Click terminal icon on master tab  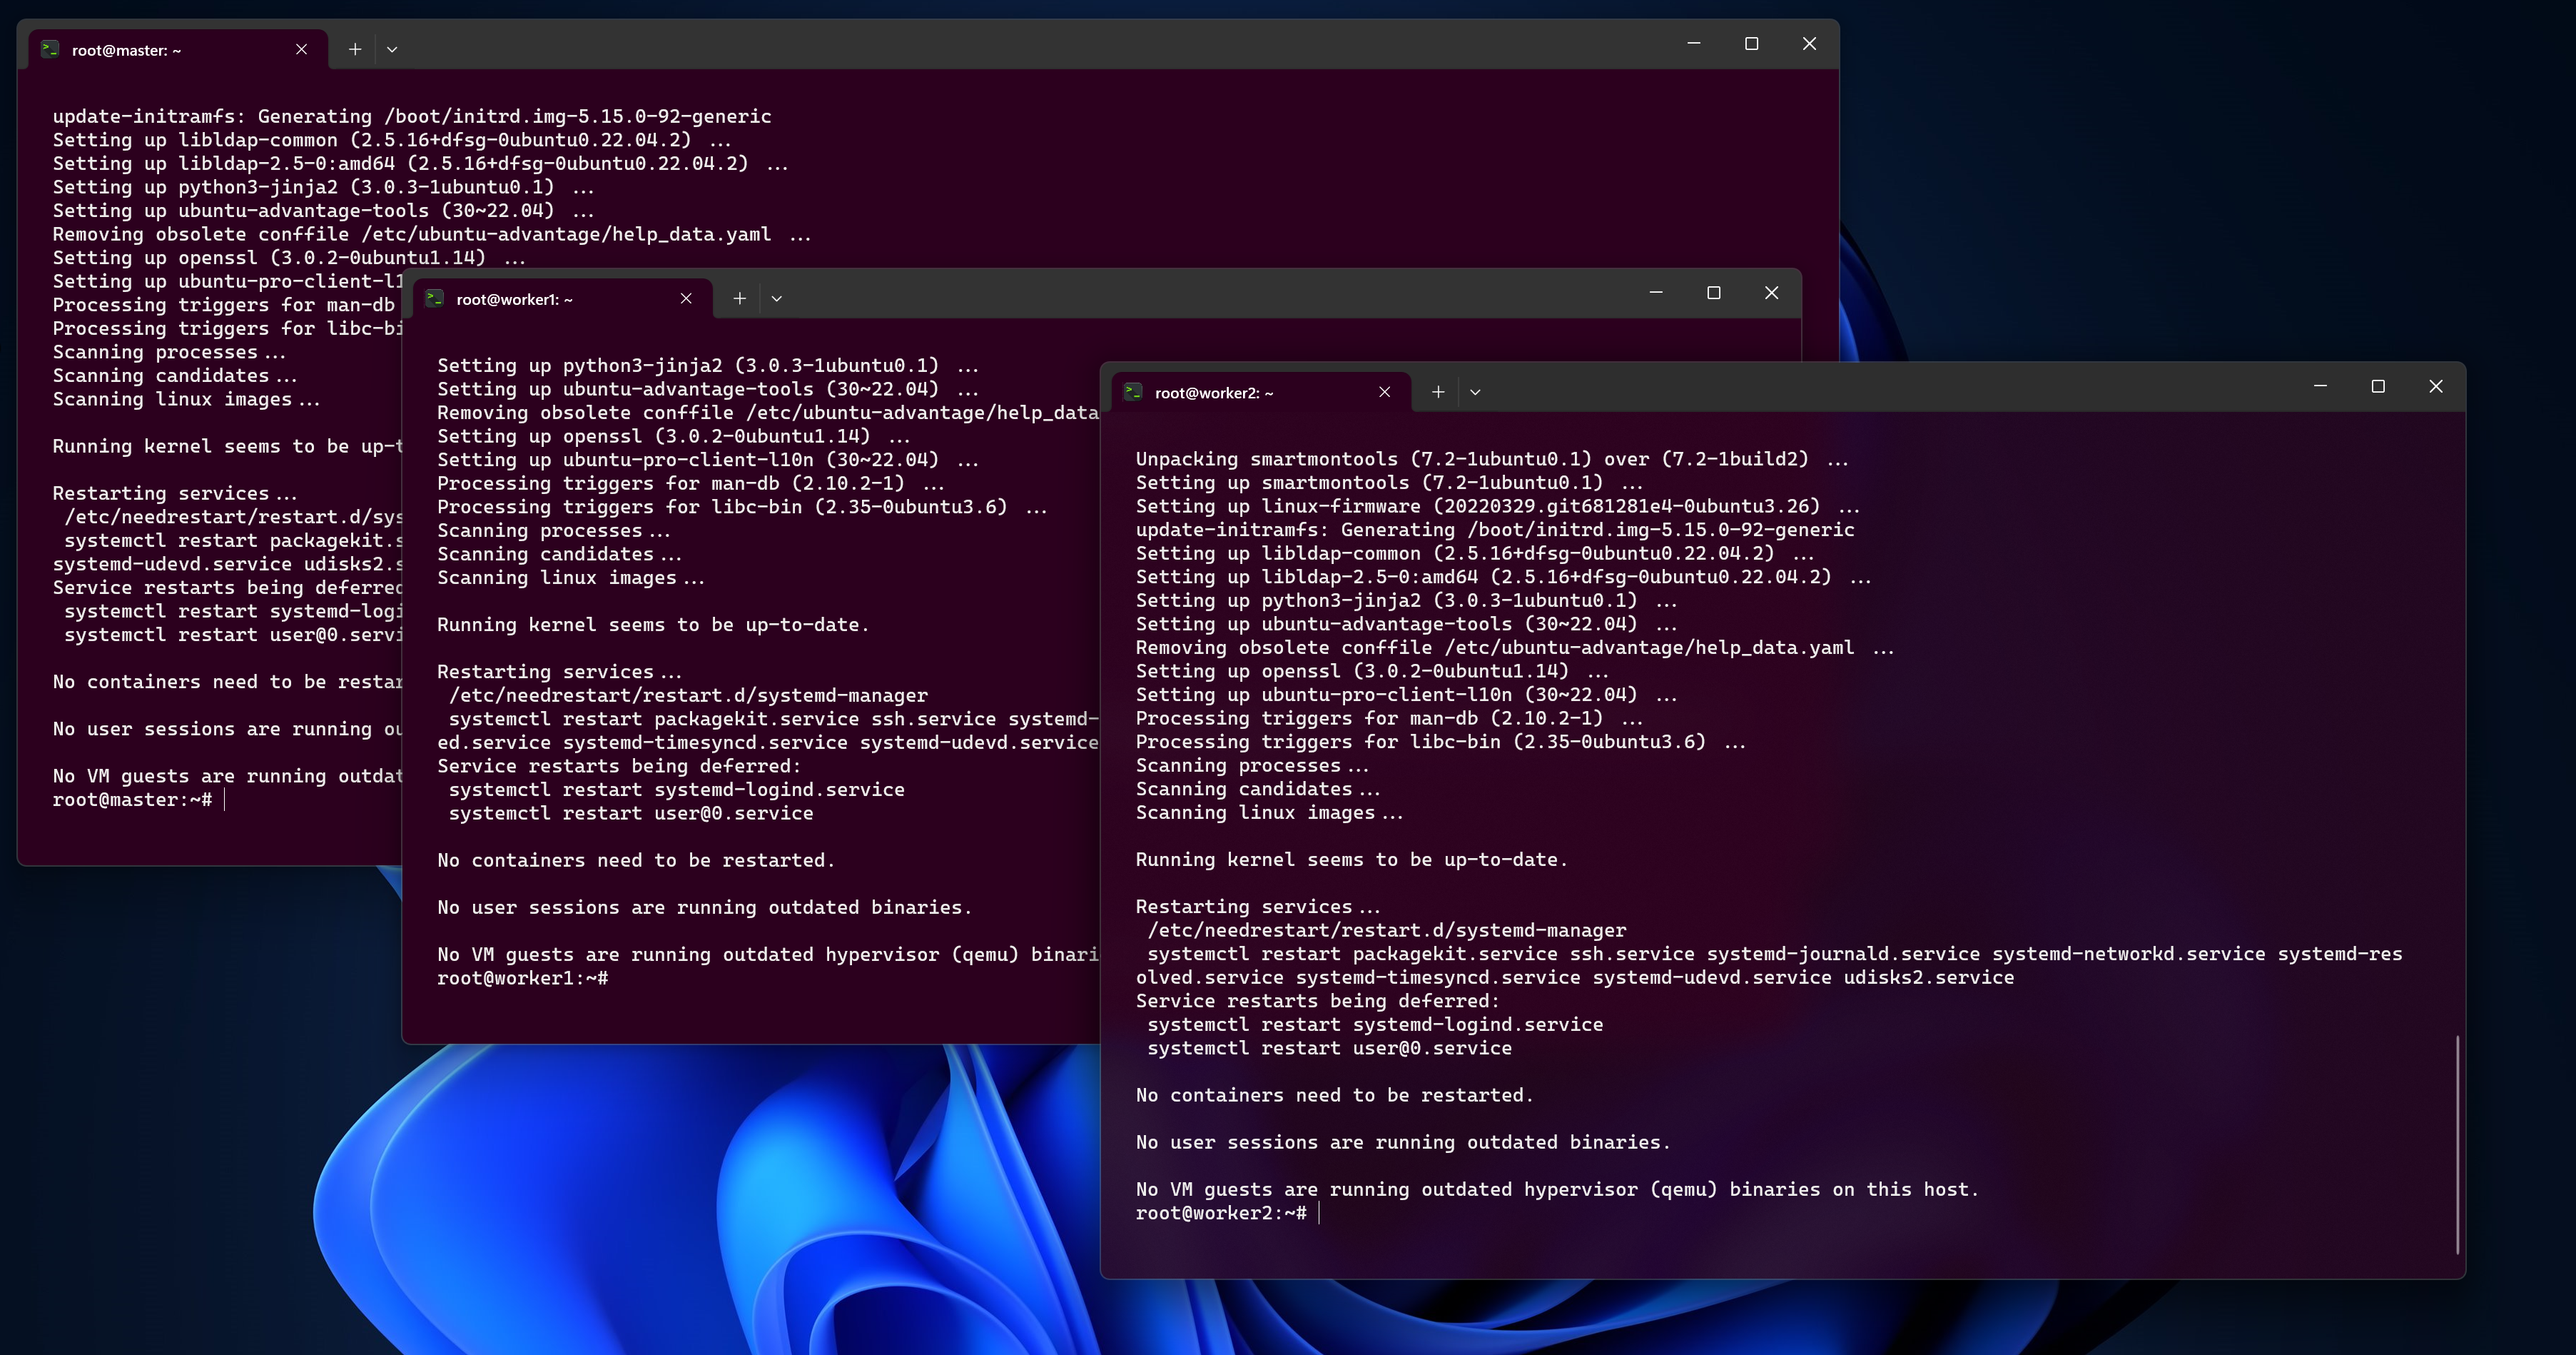[50, 49]
